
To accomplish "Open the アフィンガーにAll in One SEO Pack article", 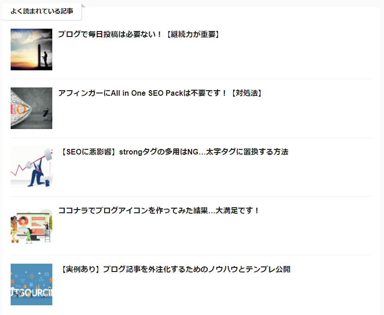I will click(x=161, y=93).
